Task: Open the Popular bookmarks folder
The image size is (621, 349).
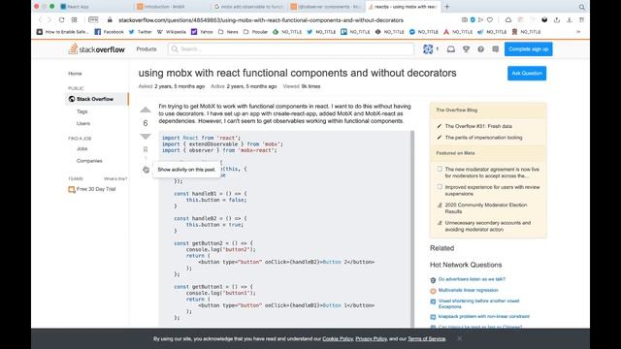Action: pos(255,32)
